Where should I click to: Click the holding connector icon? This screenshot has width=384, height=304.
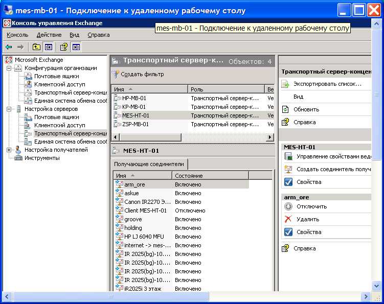click(119, 227)
